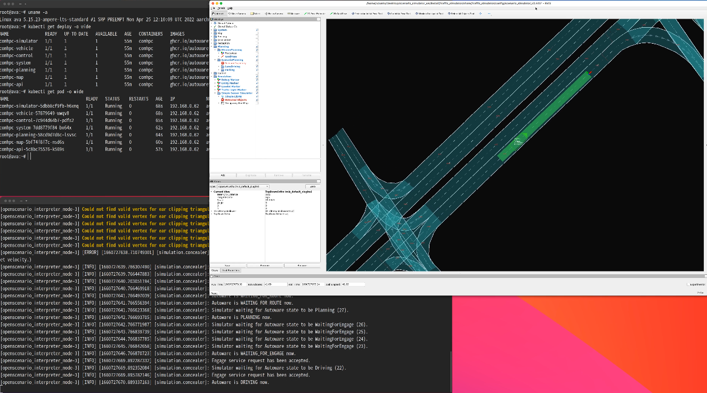Toggle the Planning display checkbox
Screen dimensions: 707x393
click(x=257, y=46)
